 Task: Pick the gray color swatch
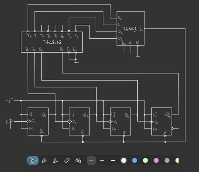coord(167,160)
